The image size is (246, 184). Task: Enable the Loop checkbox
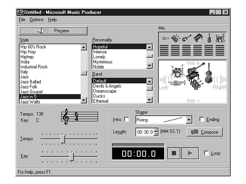coord(207,153)
